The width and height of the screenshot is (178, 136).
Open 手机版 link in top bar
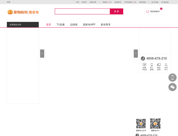155,2
